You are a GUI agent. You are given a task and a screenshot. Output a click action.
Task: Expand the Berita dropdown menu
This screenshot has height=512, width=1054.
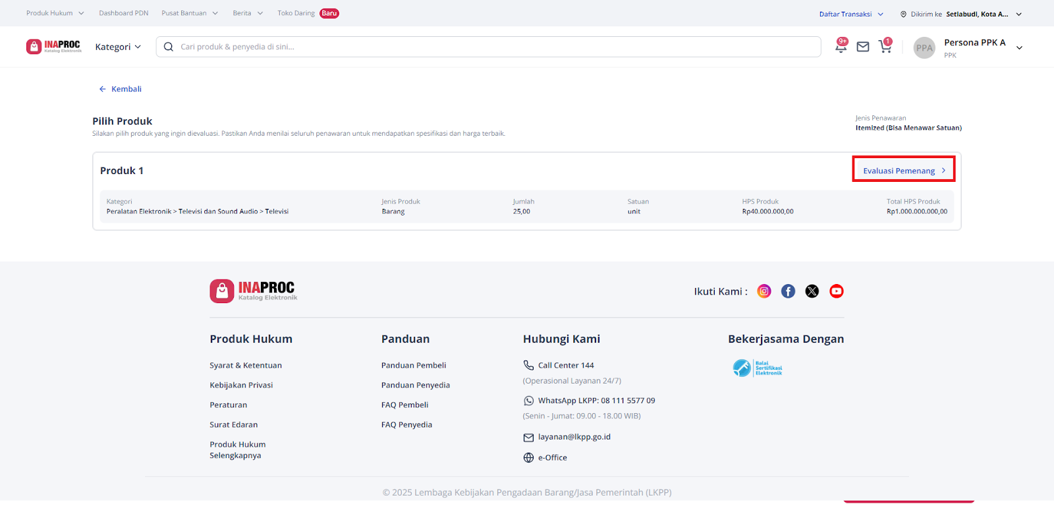click(x=248, y=13)
